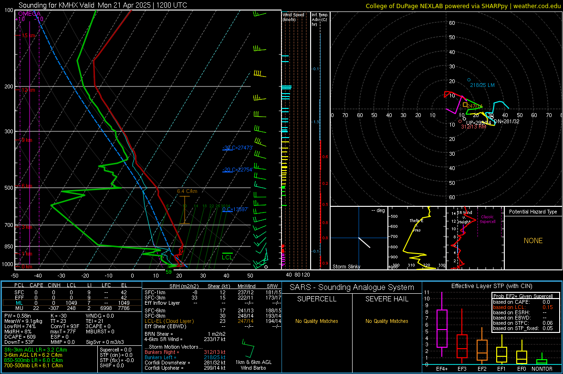Click the 6.4 C/km lapse rate label
This screenshot has width=563, height=374.
click(187, 192)
